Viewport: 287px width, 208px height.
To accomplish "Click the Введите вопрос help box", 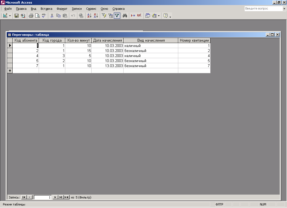I will point(263,9).
